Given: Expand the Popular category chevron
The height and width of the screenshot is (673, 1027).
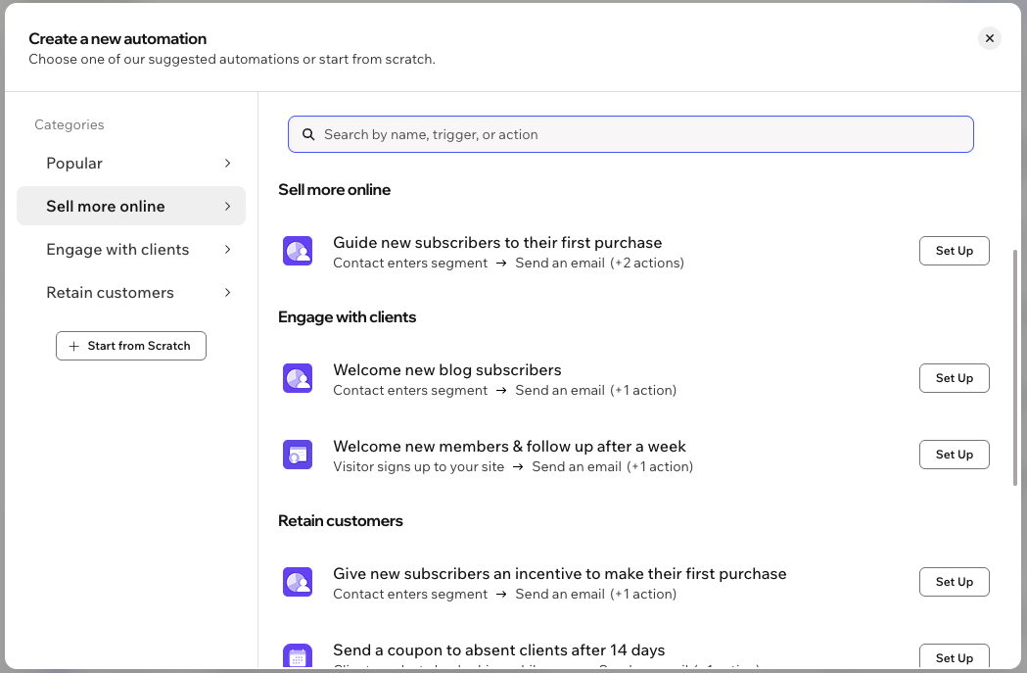Looking at the screenshot, I should 227,164.
